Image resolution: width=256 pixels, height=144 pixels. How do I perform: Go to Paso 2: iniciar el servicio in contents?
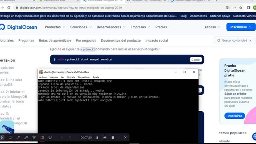(14, 99)
